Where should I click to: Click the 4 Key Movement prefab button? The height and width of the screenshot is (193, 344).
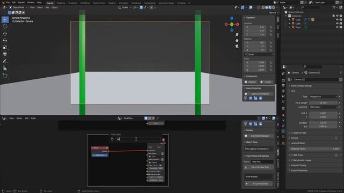point(259,184)
